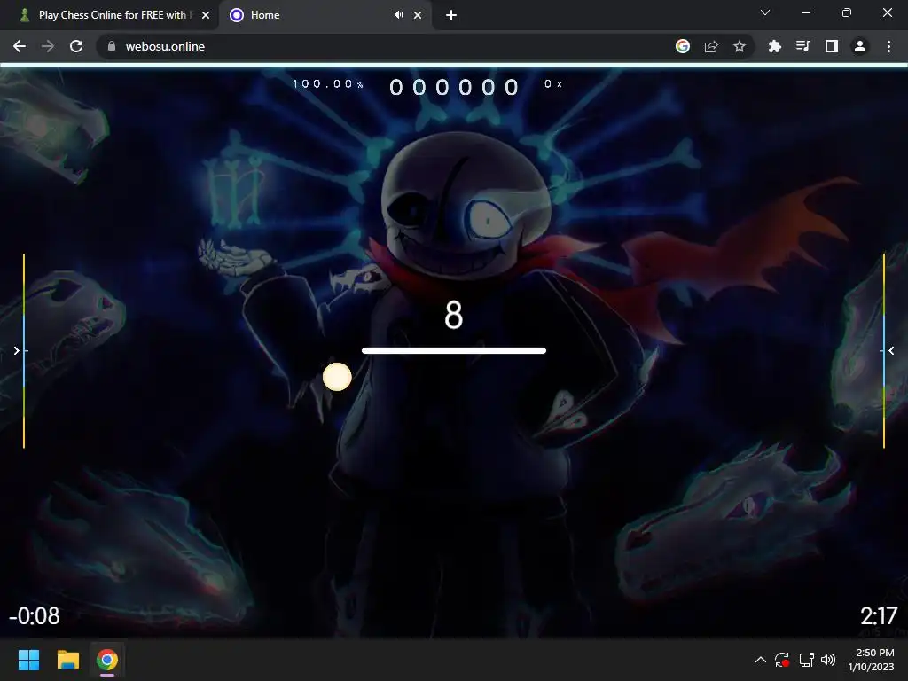Toggle the browser side panel
The image size is (908, 681).
point(832,46)
